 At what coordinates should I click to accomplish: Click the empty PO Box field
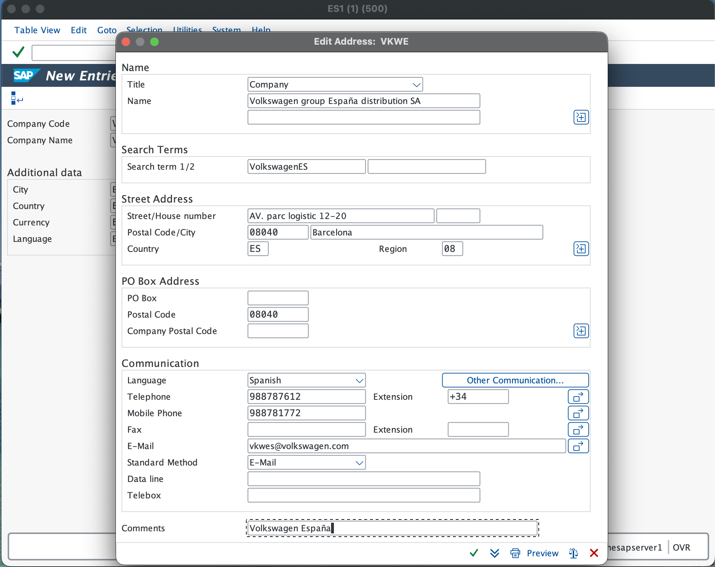click(278, 298)
